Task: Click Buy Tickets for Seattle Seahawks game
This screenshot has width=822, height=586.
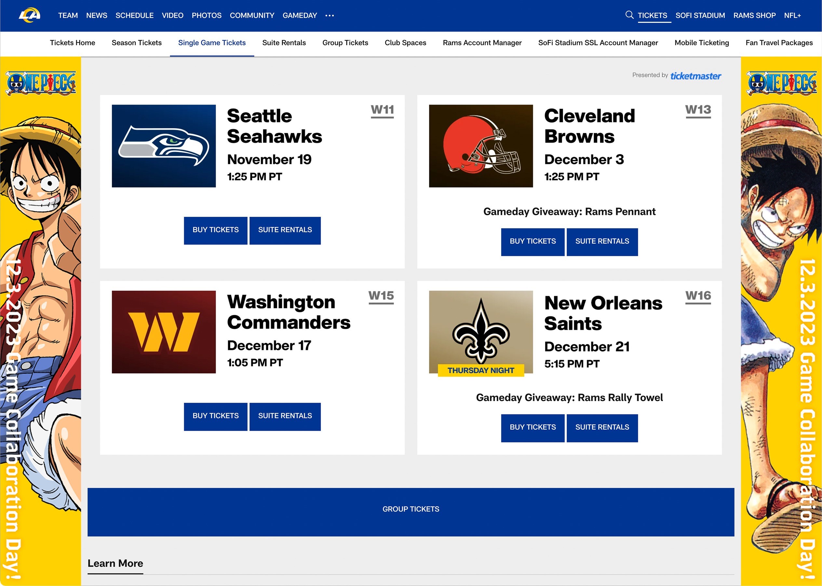Action: coord(215,230)
